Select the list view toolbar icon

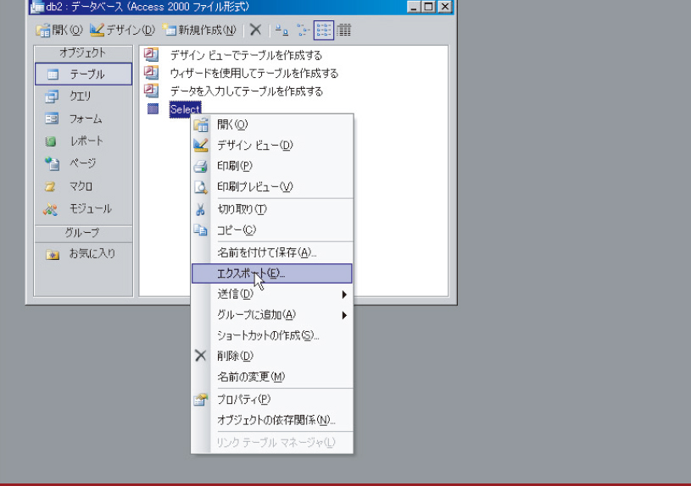324,30
